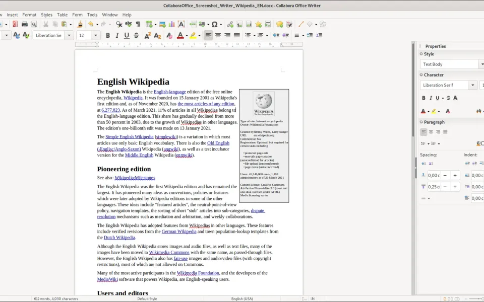Collapse the Style section in sidebar
This screenshot has height=302, width=484.
click(x=421, y=54)
